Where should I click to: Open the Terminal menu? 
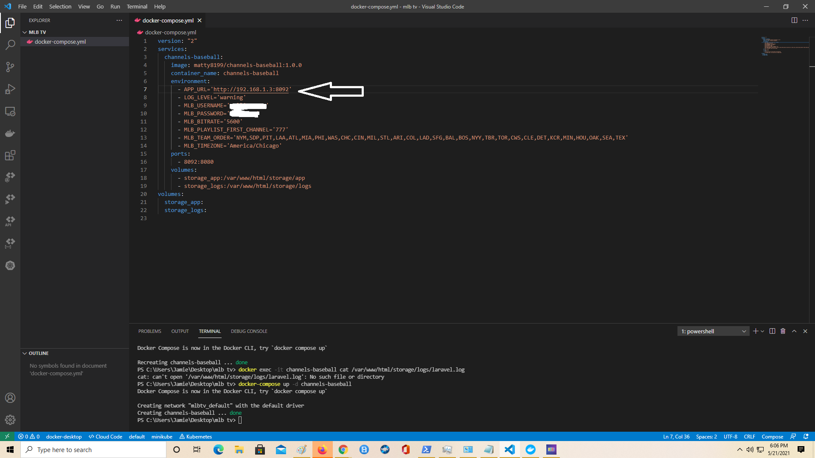coord(137,6)
